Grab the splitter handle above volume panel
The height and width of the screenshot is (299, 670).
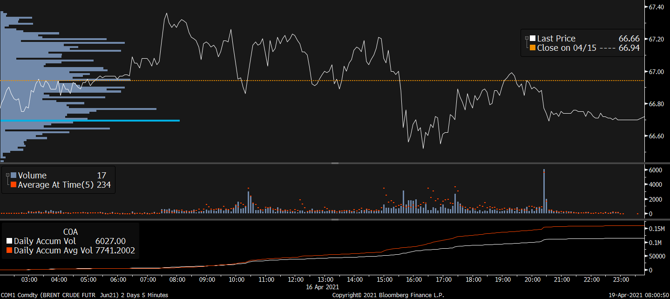click(334, 163)
